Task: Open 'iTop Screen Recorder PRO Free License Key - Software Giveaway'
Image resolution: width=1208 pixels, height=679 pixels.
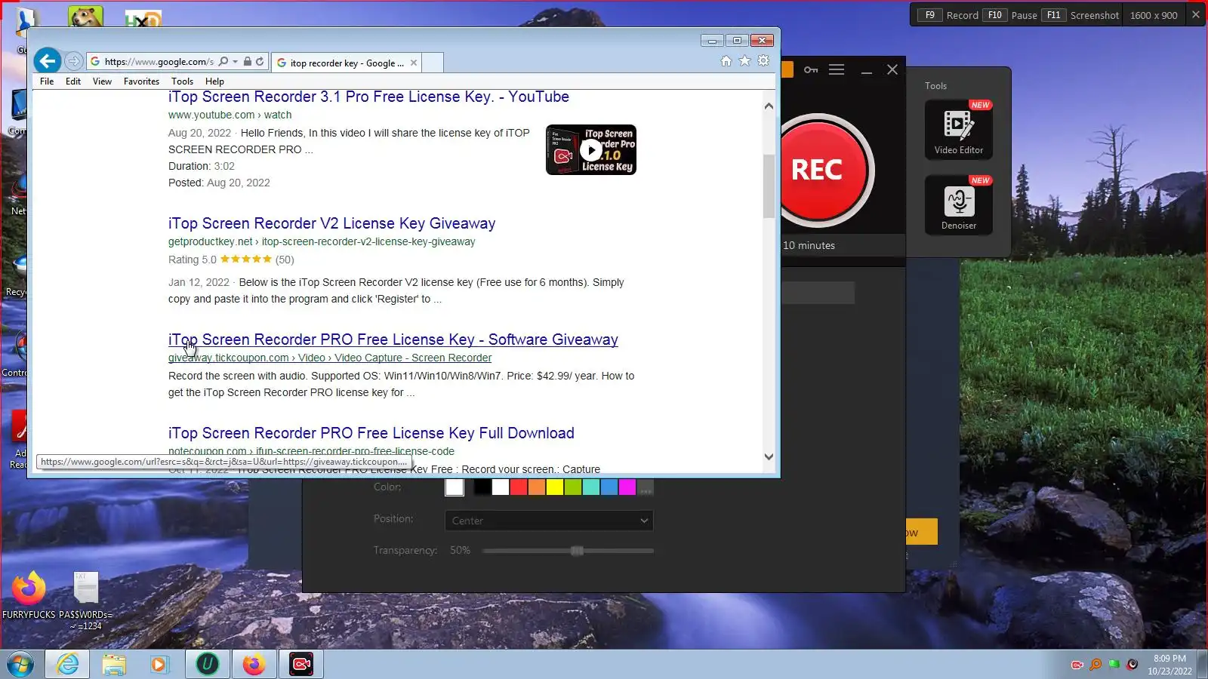Action: pos(393,339)
